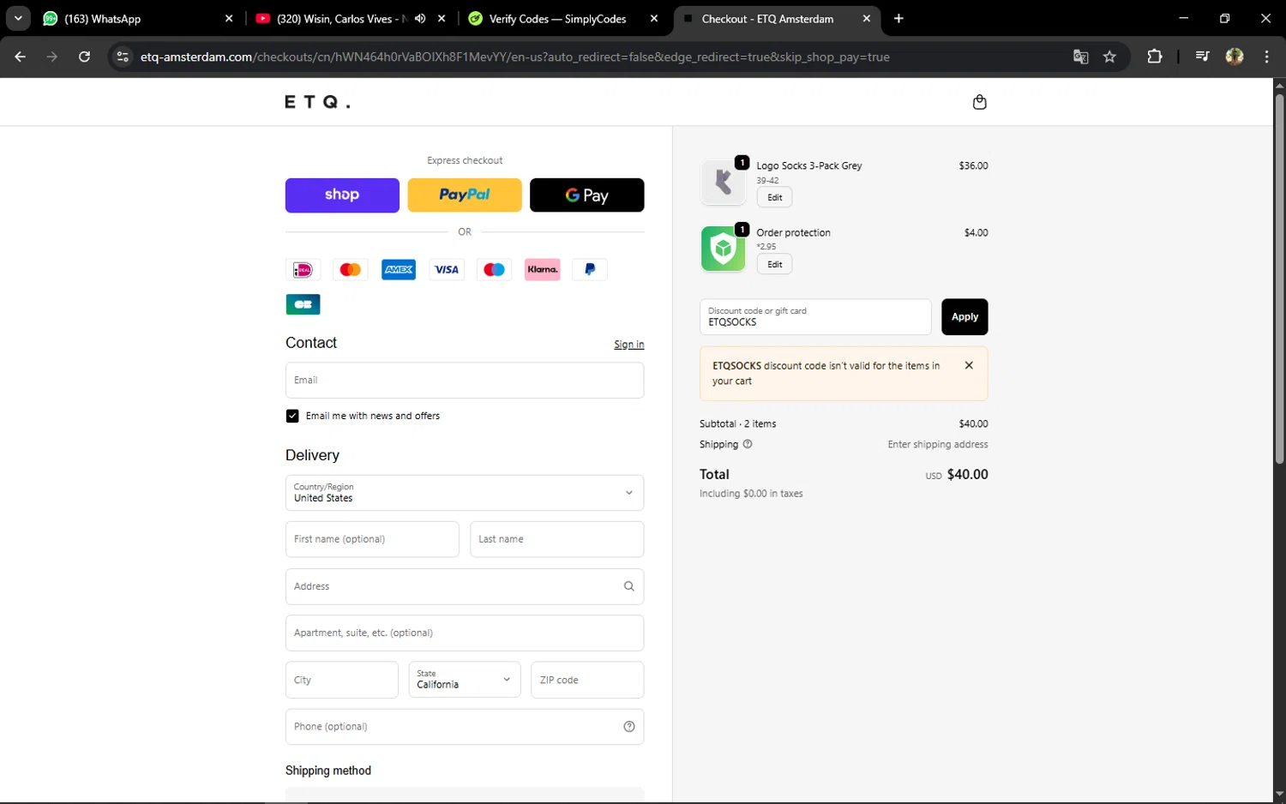The width and height of the screenshot is (1286, 804).
Task: Pay with Shop Pay express button
Action: 342,195
